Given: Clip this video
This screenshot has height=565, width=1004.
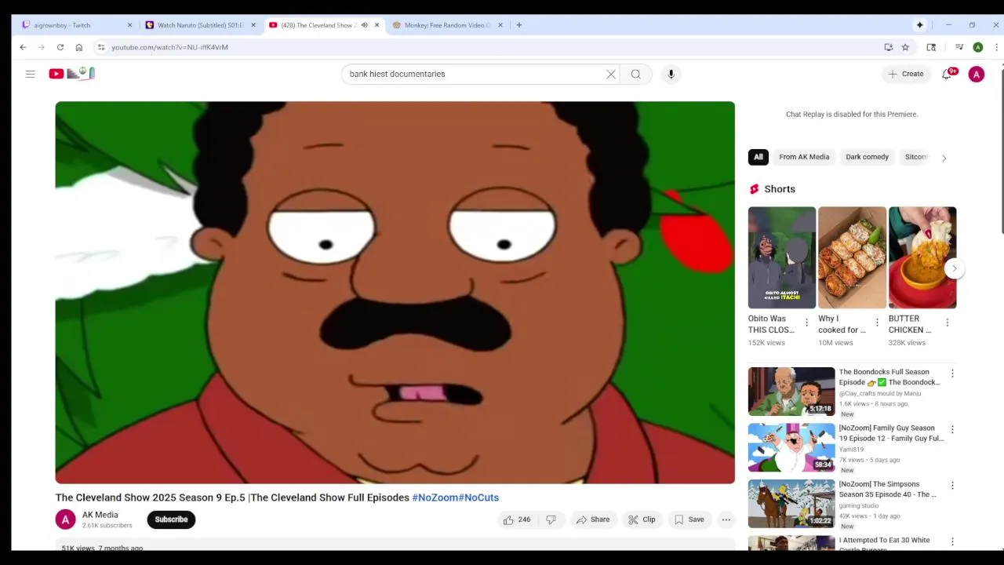Looking at the screenshot, I should coord(642,519).
